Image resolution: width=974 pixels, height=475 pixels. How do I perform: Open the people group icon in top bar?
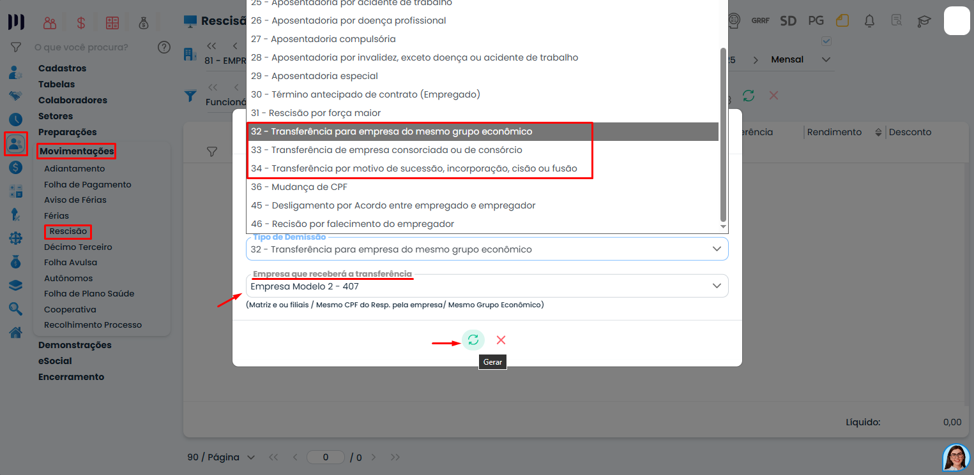click(x=50, y=22)
